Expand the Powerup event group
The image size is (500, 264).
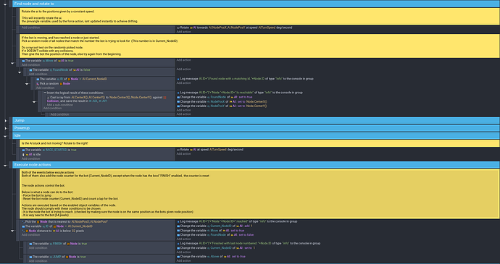pyautogui.click(x=5, y=128)
